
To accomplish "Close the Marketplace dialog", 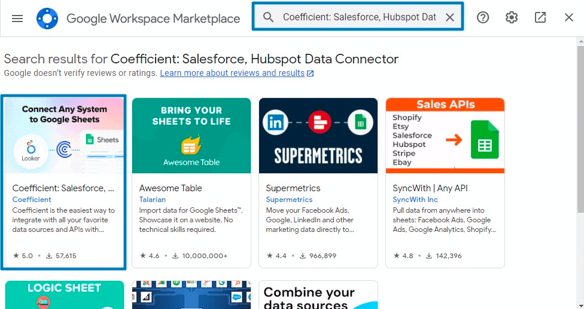I will [x=568, y=17].
